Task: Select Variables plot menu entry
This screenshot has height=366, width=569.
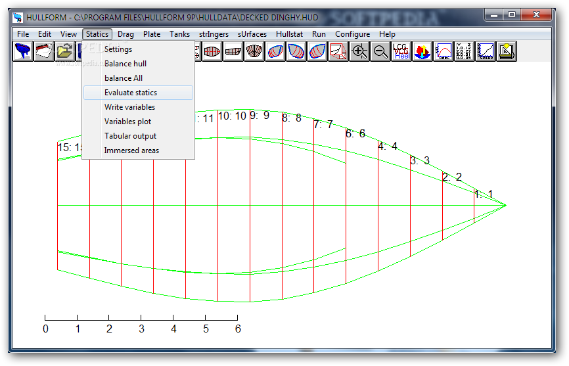Action: pyautogui.click(x=138, y=122)
